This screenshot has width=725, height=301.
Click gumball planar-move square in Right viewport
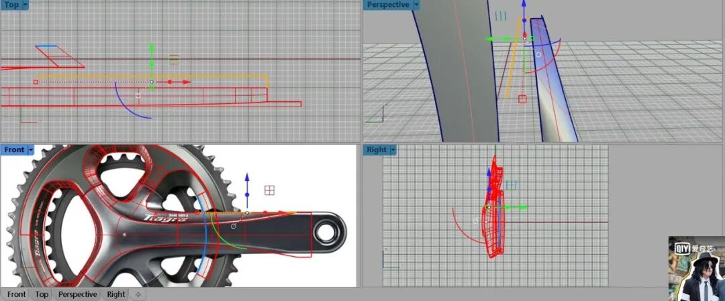click(511, 185)
